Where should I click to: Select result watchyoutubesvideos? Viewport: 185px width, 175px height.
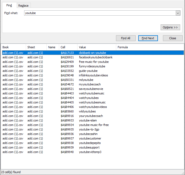[x=93, y=107]
